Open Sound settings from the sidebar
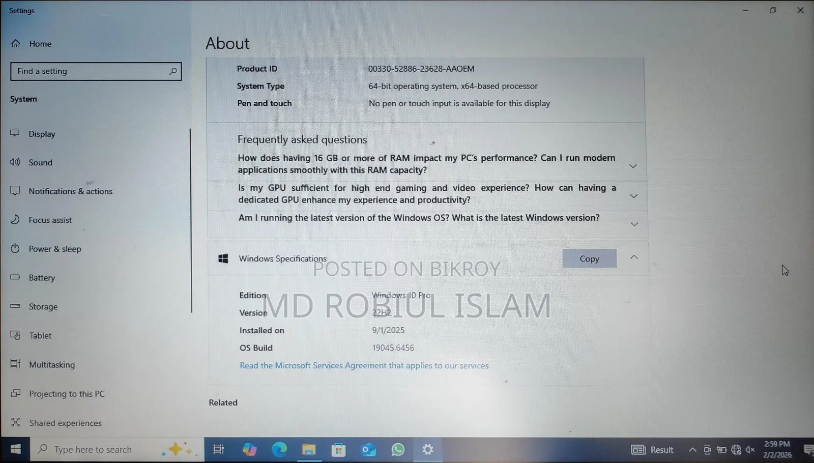 click(40, 162)
